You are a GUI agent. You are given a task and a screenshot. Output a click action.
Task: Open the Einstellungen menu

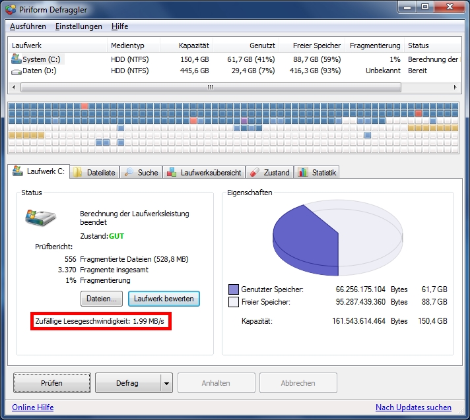click(x=79, y=26)
